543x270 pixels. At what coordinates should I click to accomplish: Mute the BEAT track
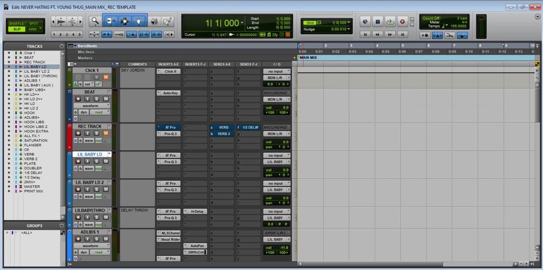[105, 99]
